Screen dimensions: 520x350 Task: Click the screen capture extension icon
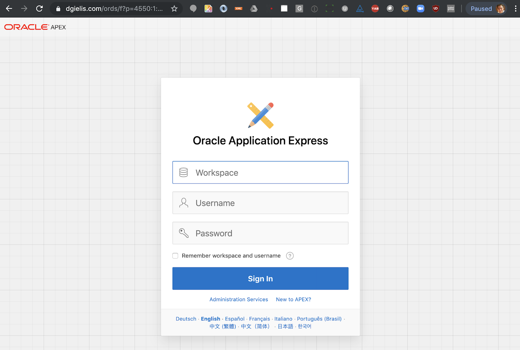(x=330, y=8)
